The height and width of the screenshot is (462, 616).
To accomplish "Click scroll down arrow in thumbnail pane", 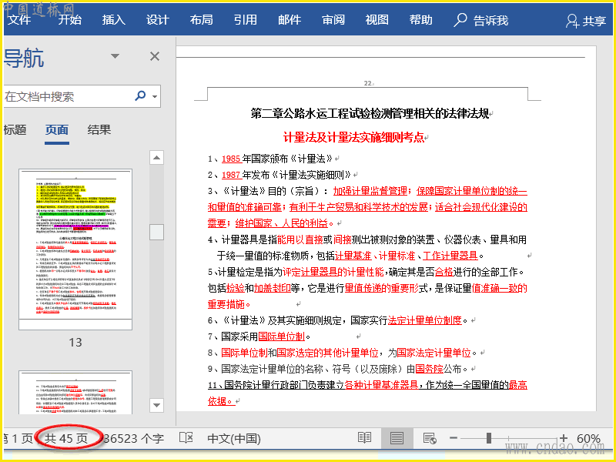I will click(x=156, y=405).
